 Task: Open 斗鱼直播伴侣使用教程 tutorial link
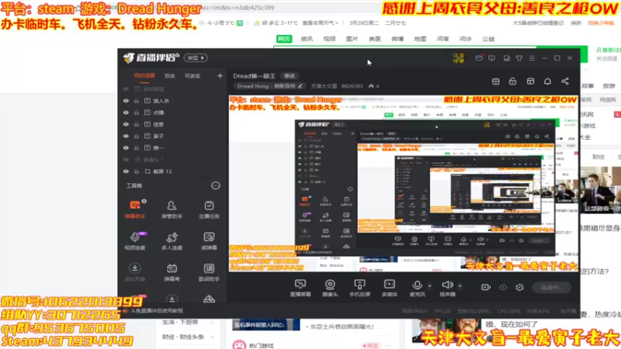click(x=157, y=311)
